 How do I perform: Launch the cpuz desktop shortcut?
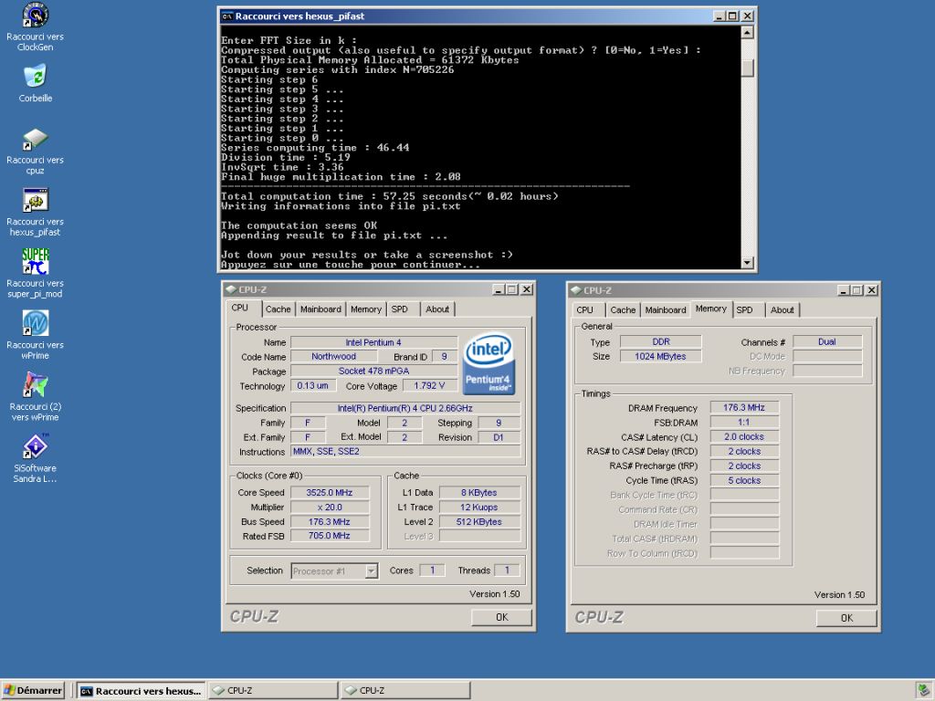35,151
